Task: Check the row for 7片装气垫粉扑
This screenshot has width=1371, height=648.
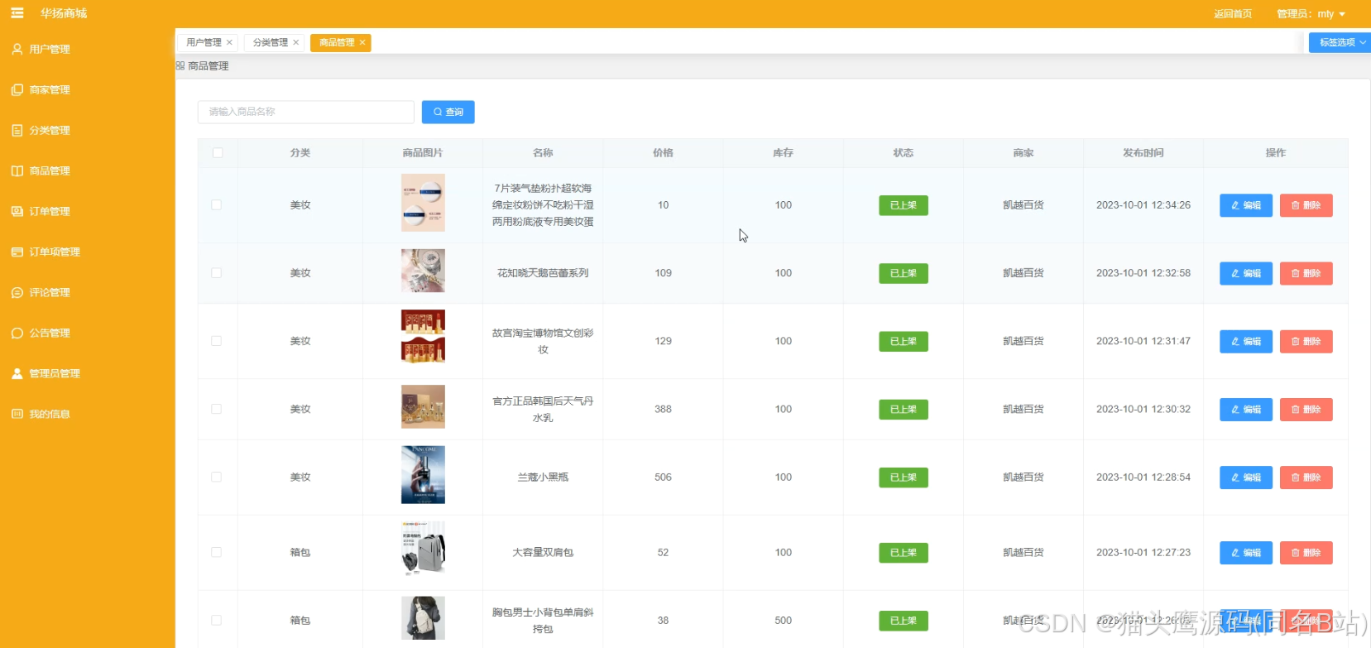Action: (x=216, y=204)
